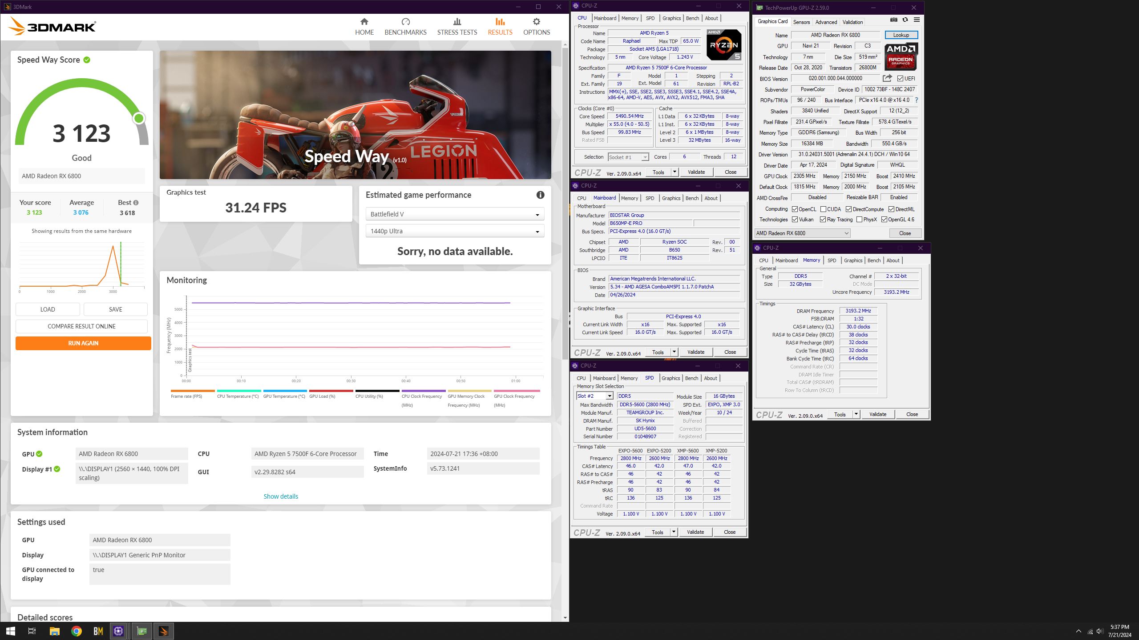Open the volume control in the system tray

1100,631
